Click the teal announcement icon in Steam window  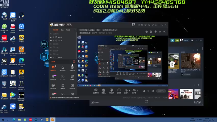pyautogui.click(x=173, y=40)
